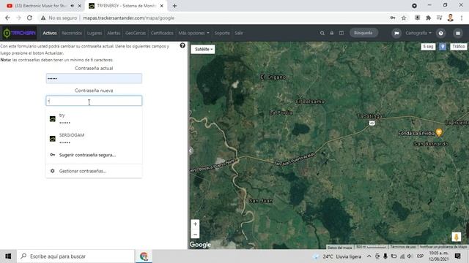Choose Sugerir contraseña segura

[94, 155]
